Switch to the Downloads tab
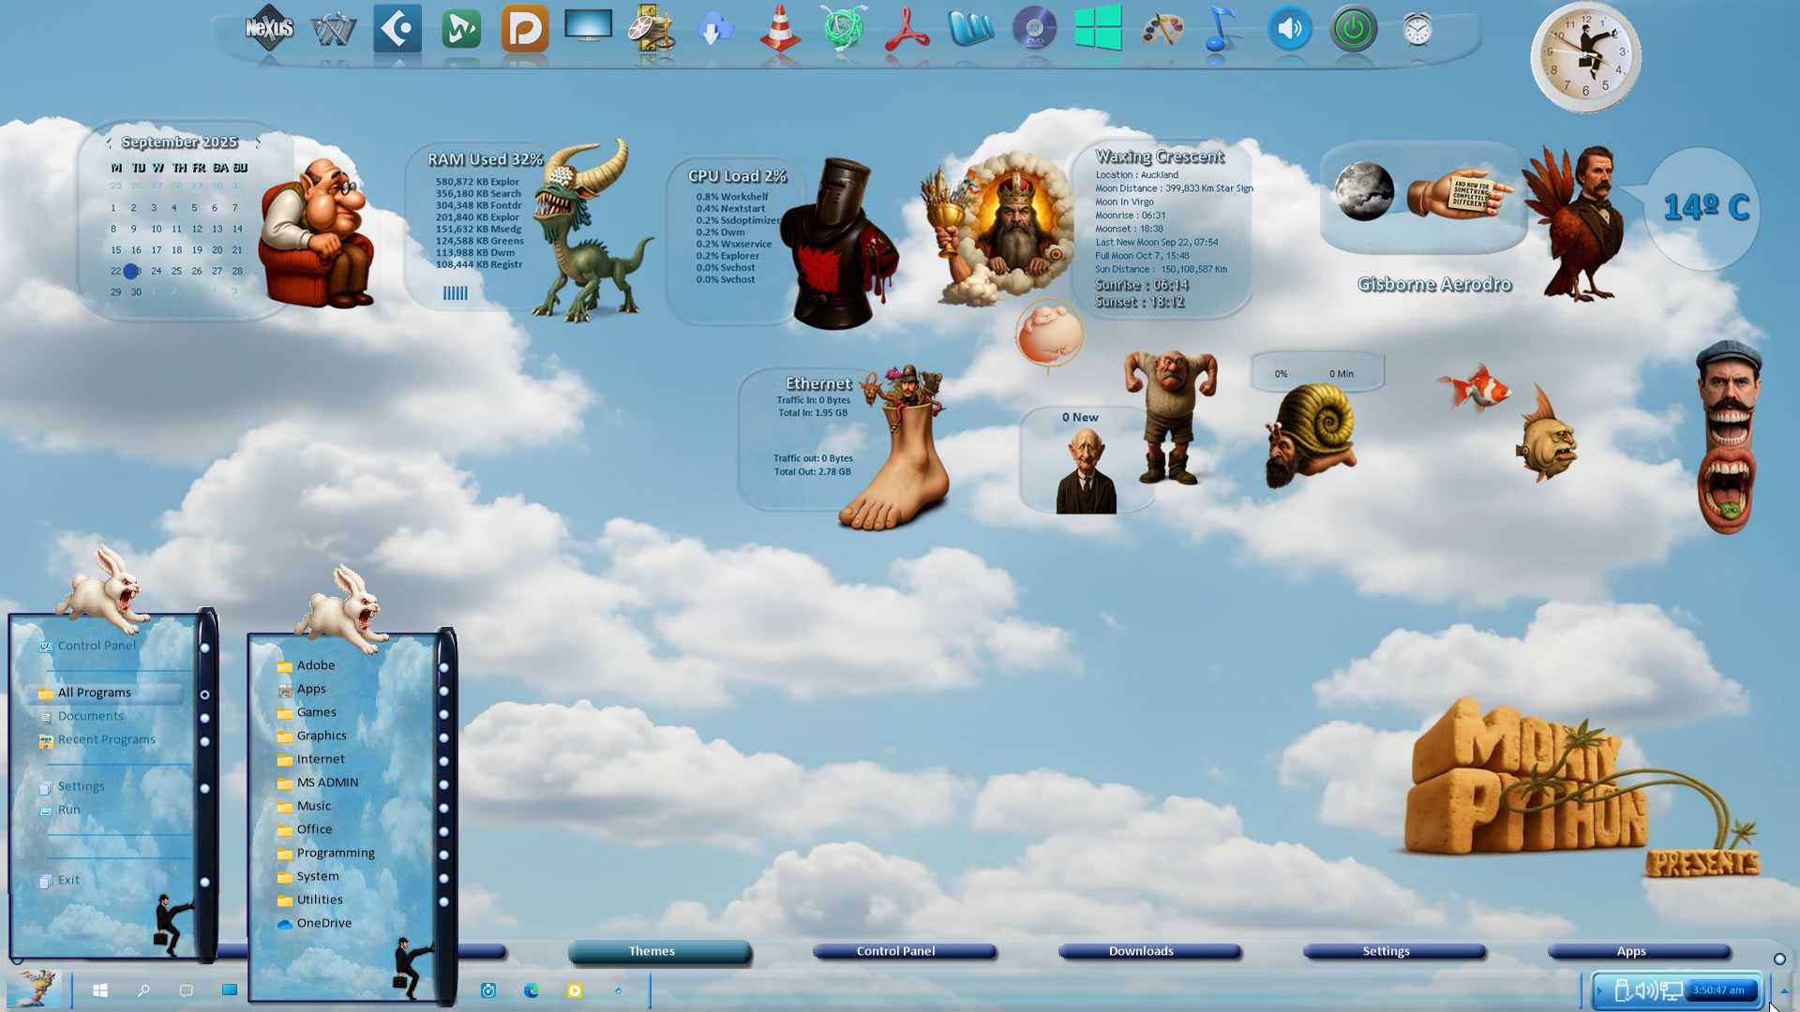 [x=1141, y=951]
